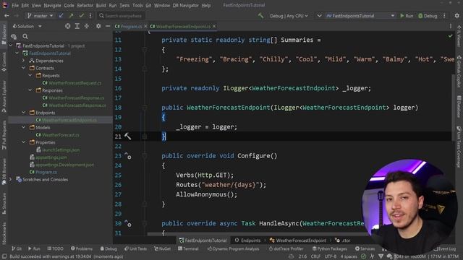
Task: Open the File menu
Action: click(15, 5)
